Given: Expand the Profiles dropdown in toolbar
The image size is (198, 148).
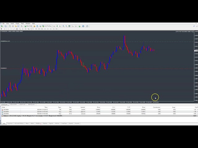Looking at the screenshot, I should [x=7, y=26].
